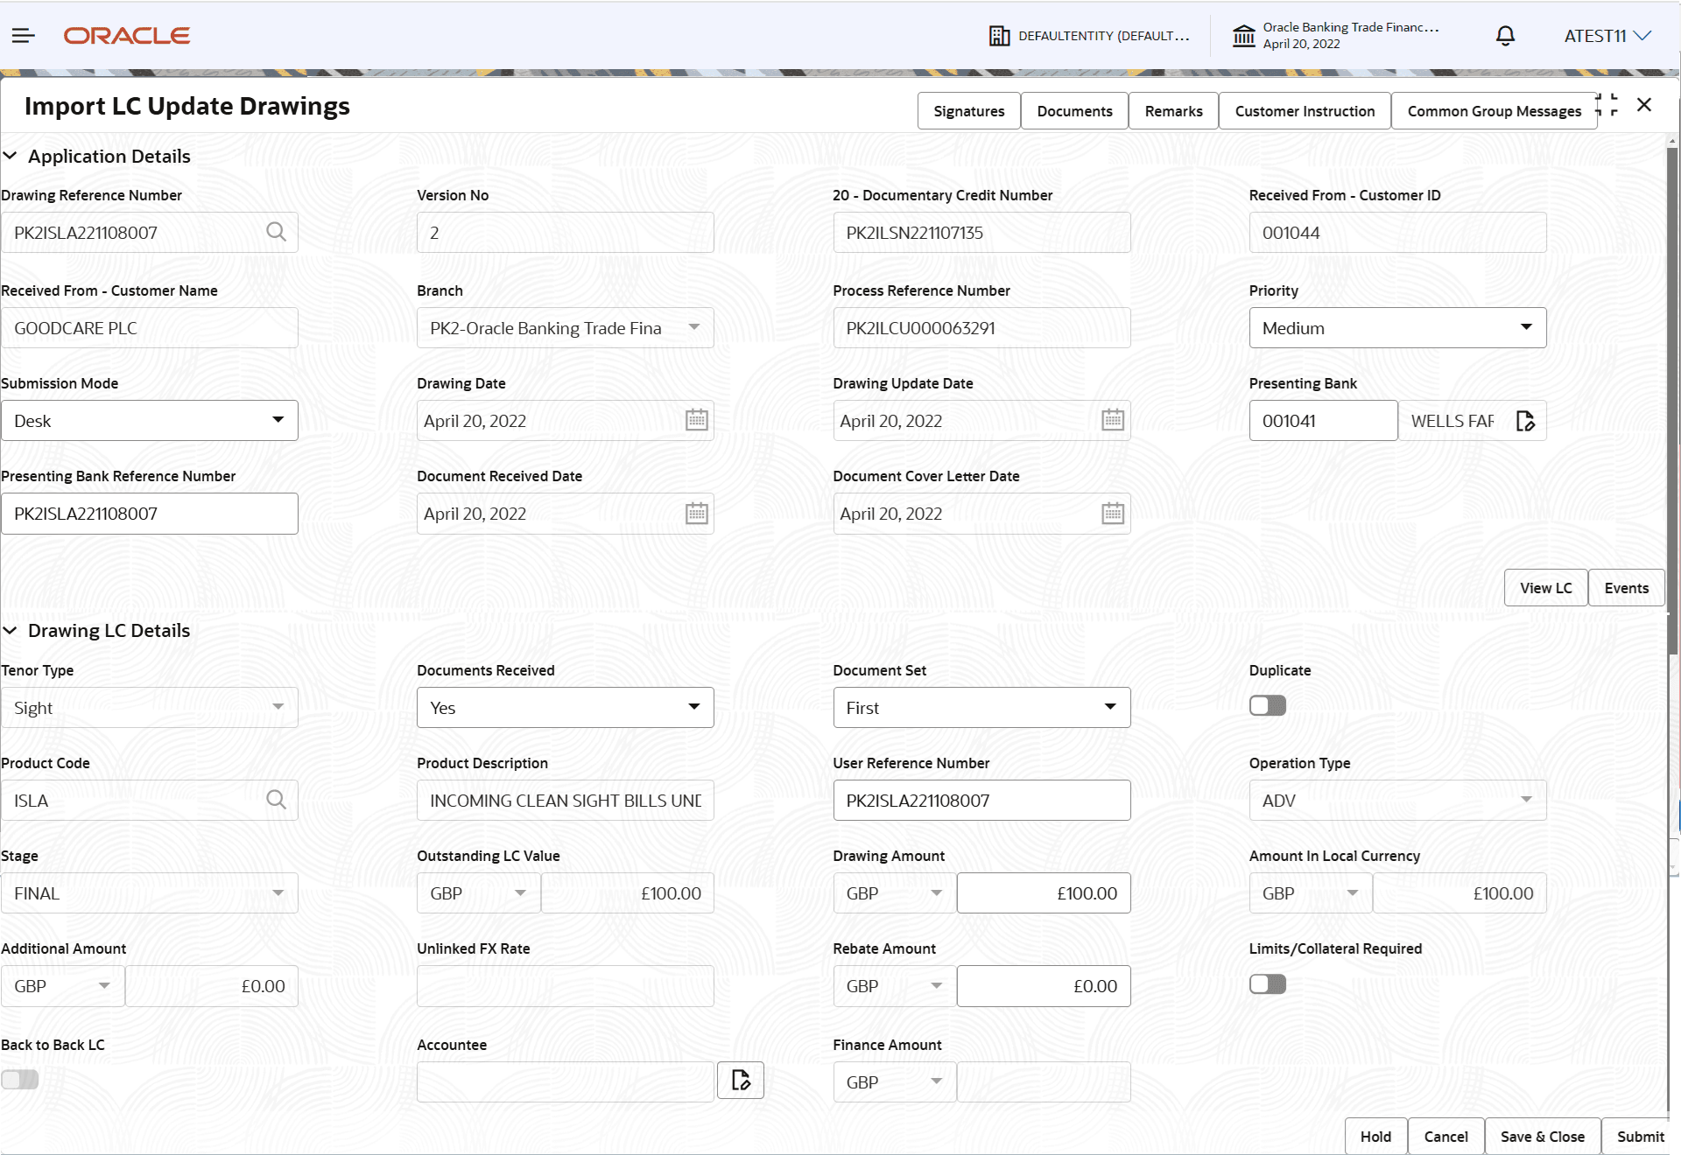
Task: Collapse the Application Details section
Action: pyautogui.click(x=11, y=156)
